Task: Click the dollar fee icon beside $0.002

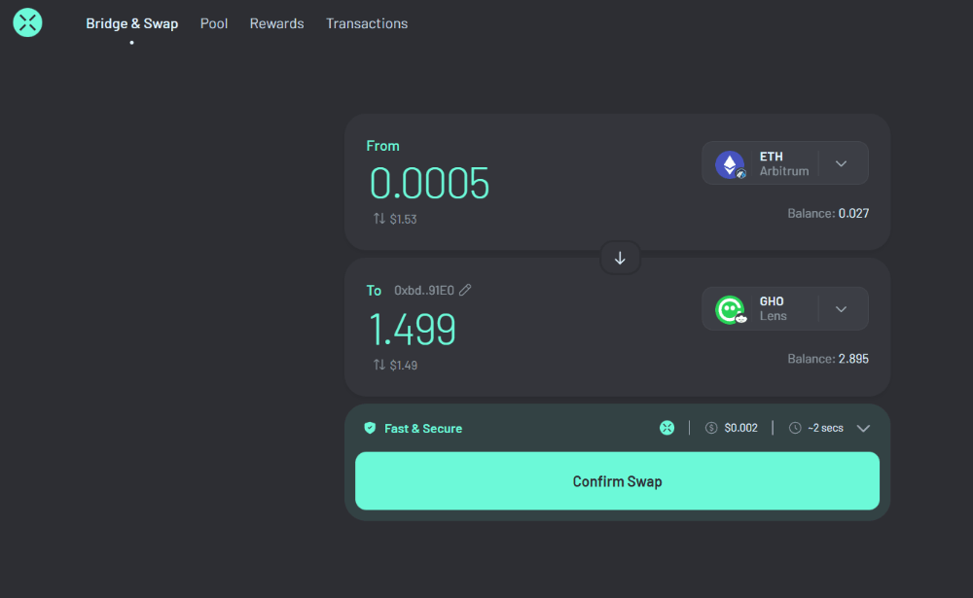Action: click(711, 428)
